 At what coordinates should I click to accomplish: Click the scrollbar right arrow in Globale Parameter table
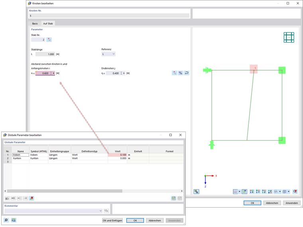tap(182, 191)
